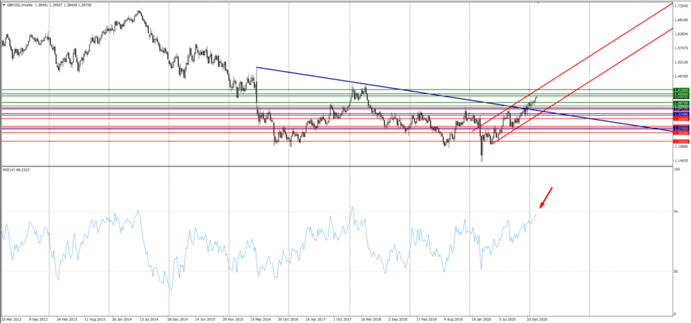This screenshot has width=691, height=323.
Task: Click the 15 May 2016 date label
Action: [x=254, y=319]
